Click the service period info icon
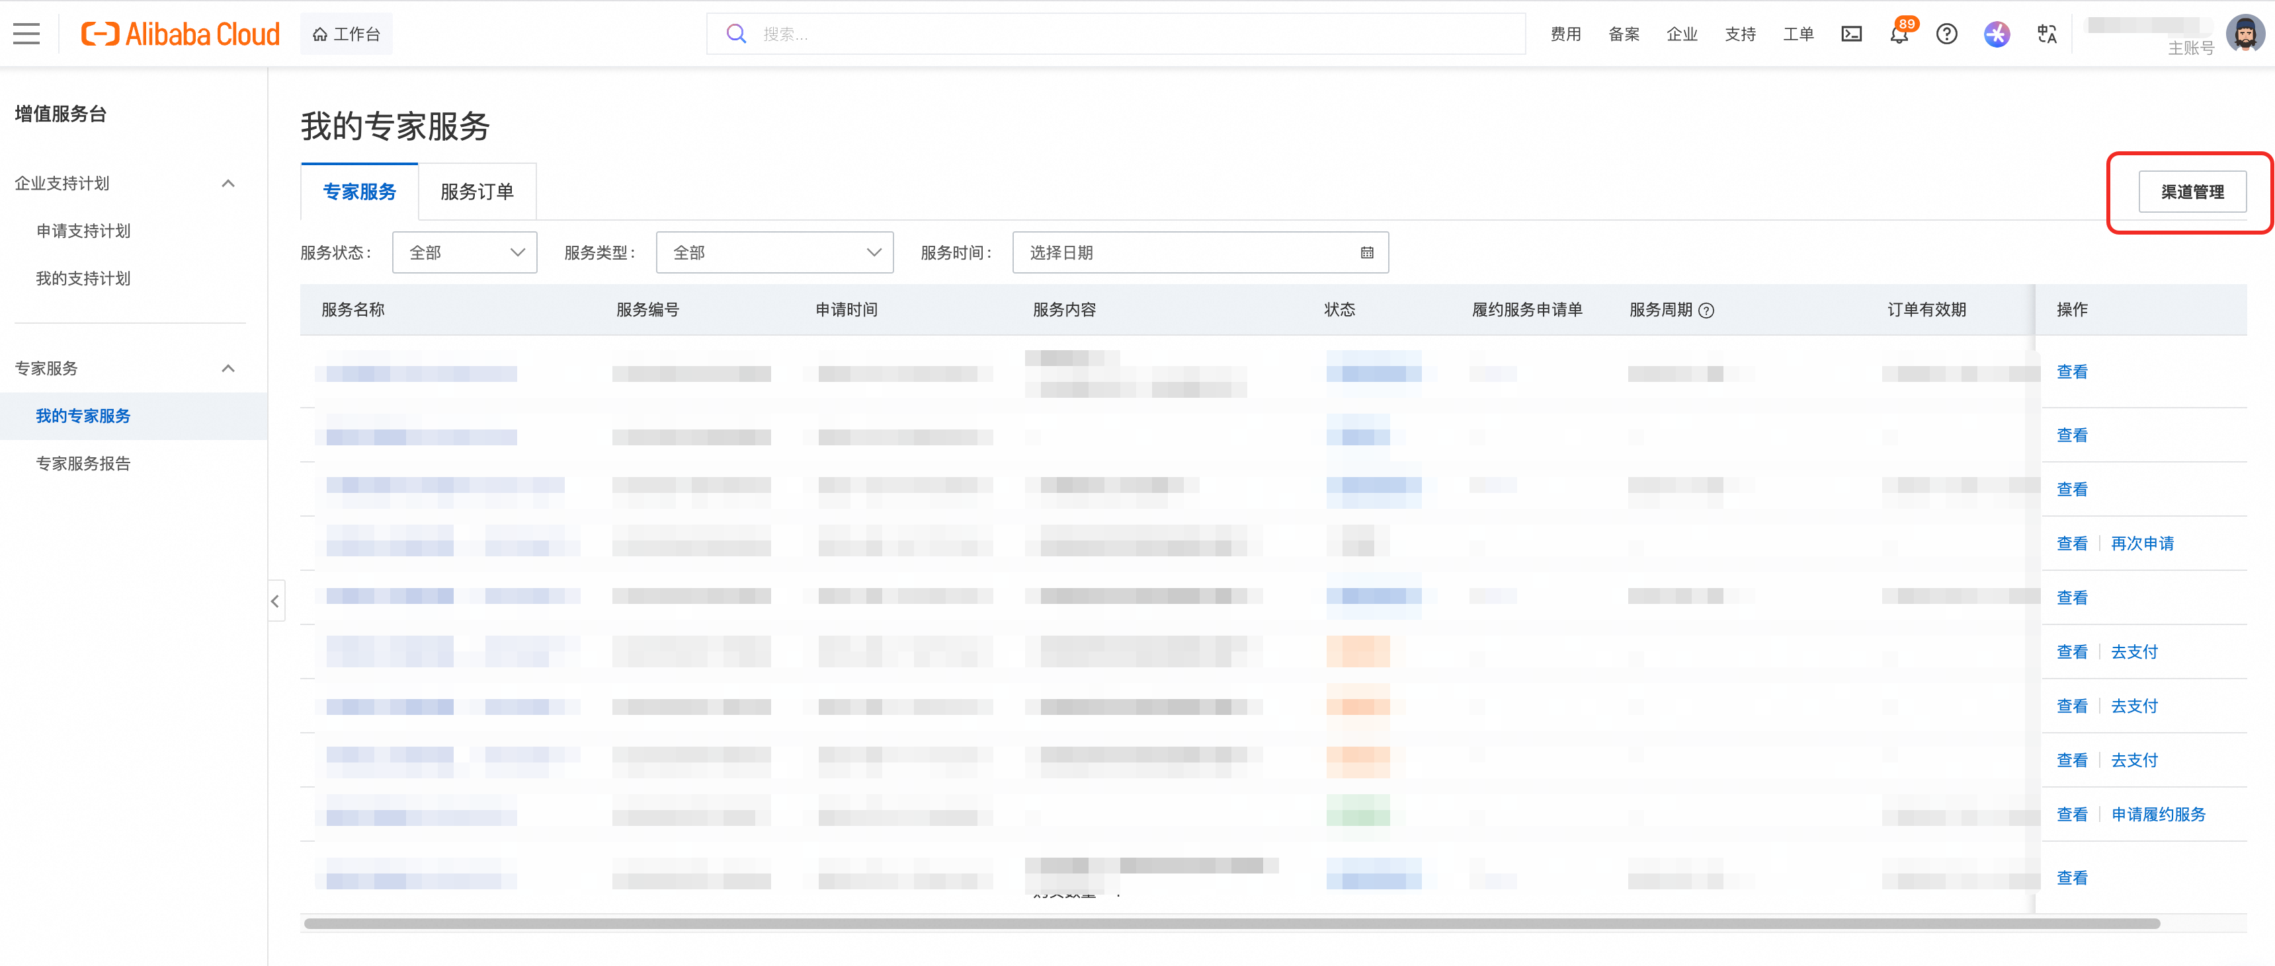The width and height of the screenshot is (2275, 966). [x=1706, y=311]
